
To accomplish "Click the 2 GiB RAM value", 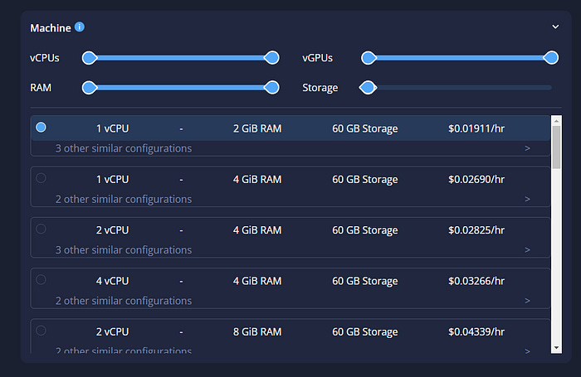I will [257, 128].
